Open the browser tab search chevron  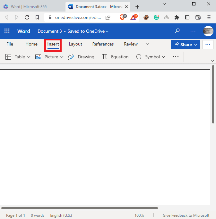click(164, 4)
